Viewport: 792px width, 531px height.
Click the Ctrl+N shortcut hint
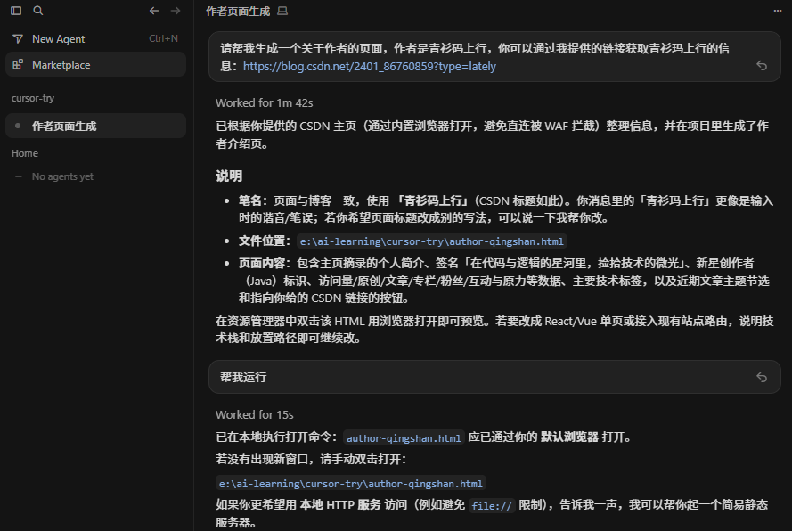(x=163, y=38)
